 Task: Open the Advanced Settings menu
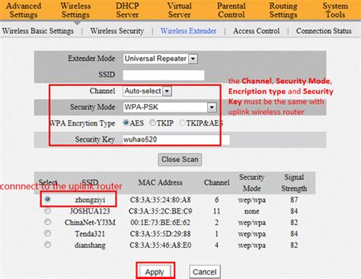[24, 10]
